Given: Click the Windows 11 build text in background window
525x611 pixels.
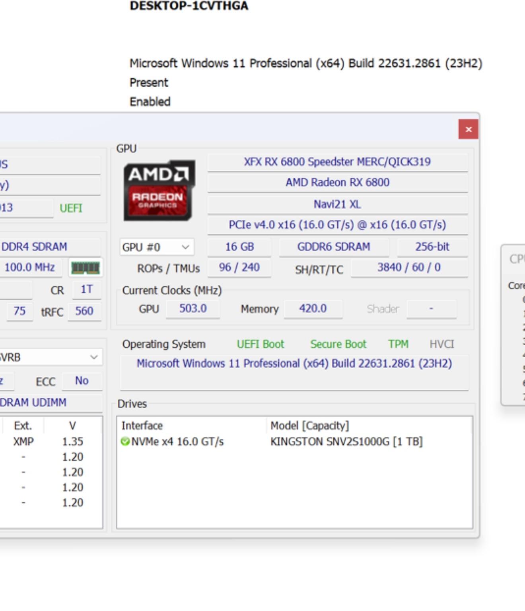Looking at the screenshot, I should 306,64.
